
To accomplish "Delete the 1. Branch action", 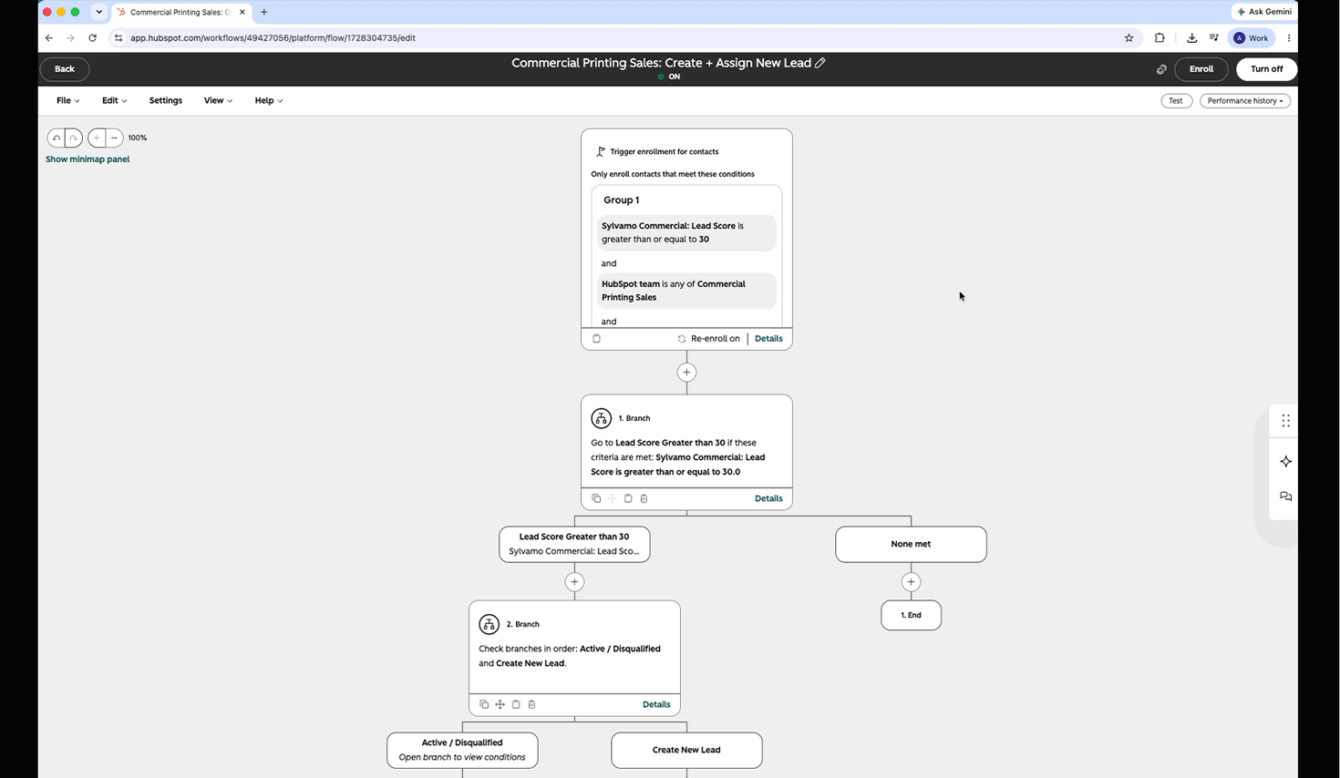I will (644, 498).
